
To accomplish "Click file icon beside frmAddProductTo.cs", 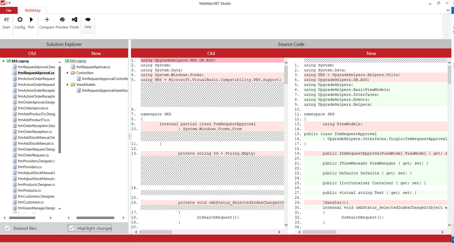I will 14,120.
